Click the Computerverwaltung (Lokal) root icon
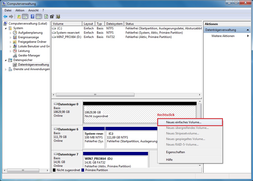The image size is (253, 181). [x=5, y=24]
